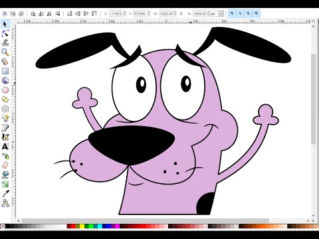Viewport: 319px width, 239px height.
Task: Select the Color dropper tool
Action: coord(5,194)
